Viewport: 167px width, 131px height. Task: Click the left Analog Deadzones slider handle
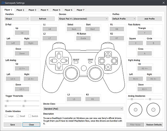tap(132, 99)
